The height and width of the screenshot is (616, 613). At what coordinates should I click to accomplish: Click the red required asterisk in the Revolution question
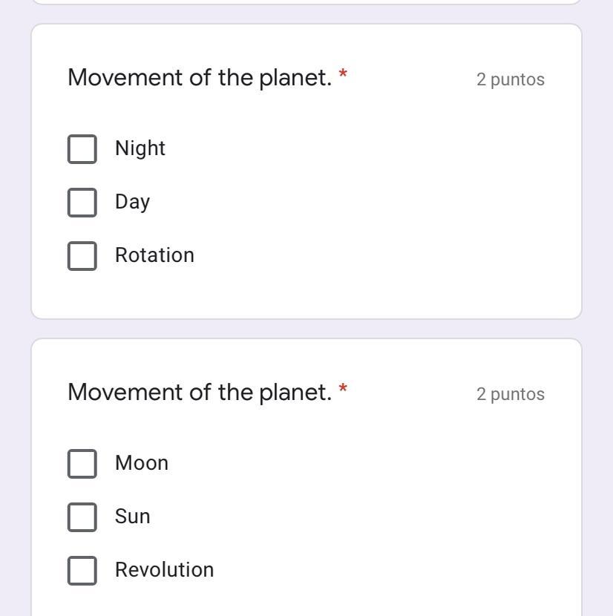tap(343, 390)
